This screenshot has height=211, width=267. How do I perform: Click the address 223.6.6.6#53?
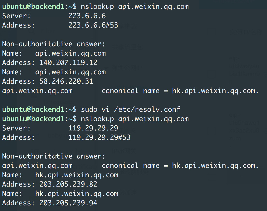[x=93, y=25]
